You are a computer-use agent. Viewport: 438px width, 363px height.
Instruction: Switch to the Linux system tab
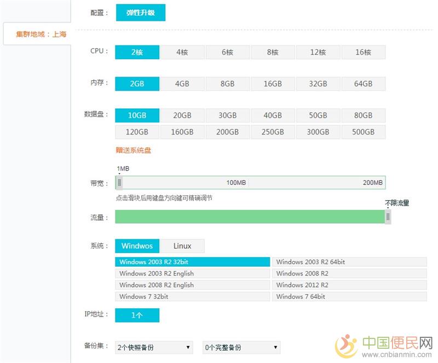(x=183, y=246)
